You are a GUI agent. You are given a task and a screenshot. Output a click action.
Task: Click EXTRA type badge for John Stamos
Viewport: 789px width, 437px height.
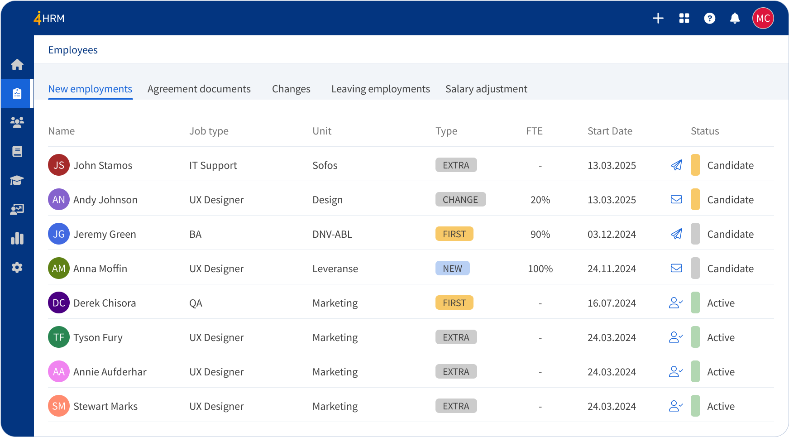coord(456,165)
